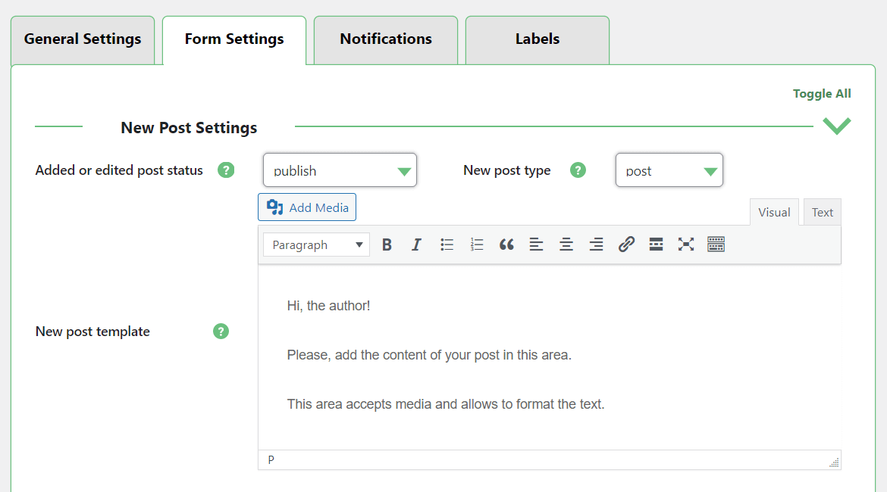Open the Paragraph format dropdown

[x=316, y=244]
